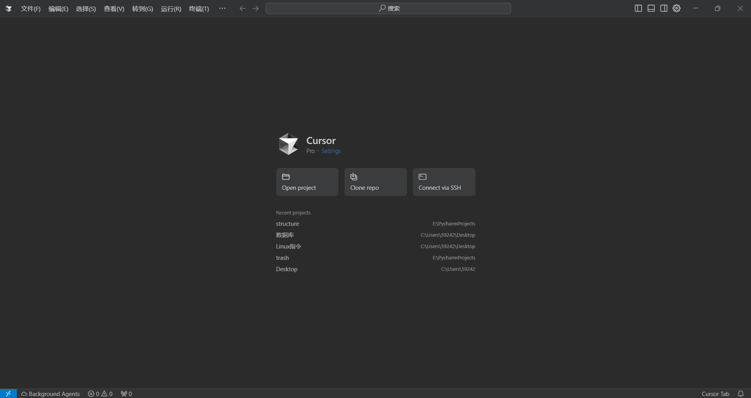Viewport: 751px width, 398px height.
Task: Expand the hidden menu items ellipsis
Action: click(222, 8)
